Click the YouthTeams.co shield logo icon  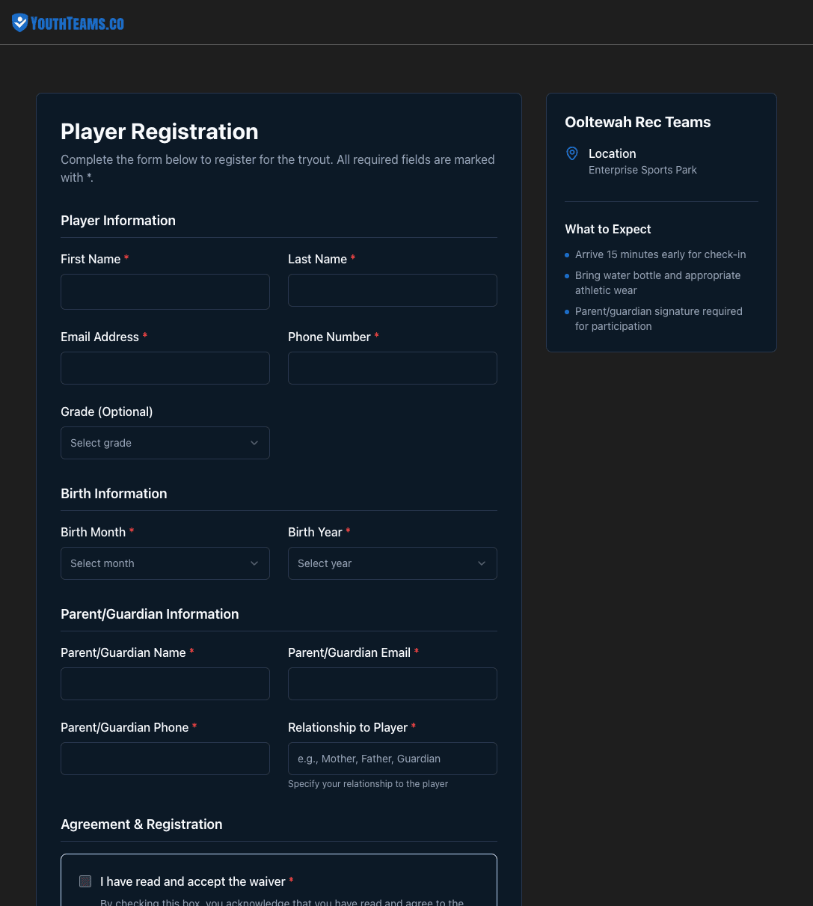[19, 22]
